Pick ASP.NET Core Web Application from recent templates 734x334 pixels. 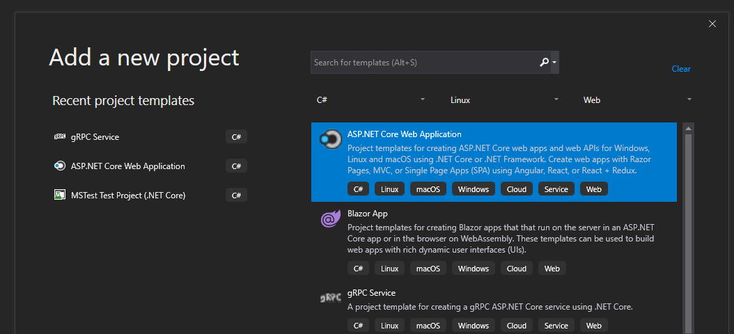(128, 166)
